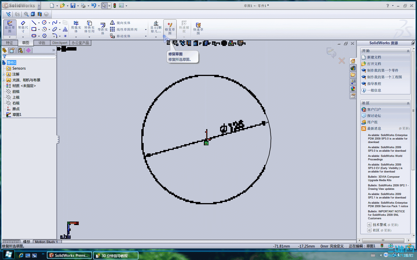Select the Sketch Fillet tool

[x=55, y=36]
